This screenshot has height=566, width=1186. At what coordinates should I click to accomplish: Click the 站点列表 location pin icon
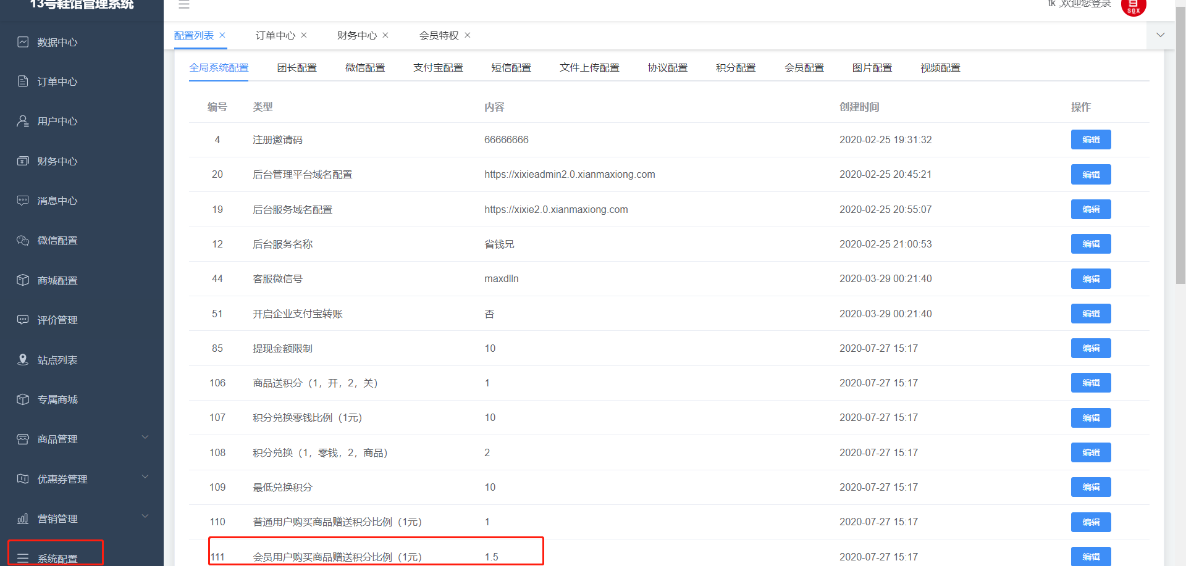click(x=23, y=359)
